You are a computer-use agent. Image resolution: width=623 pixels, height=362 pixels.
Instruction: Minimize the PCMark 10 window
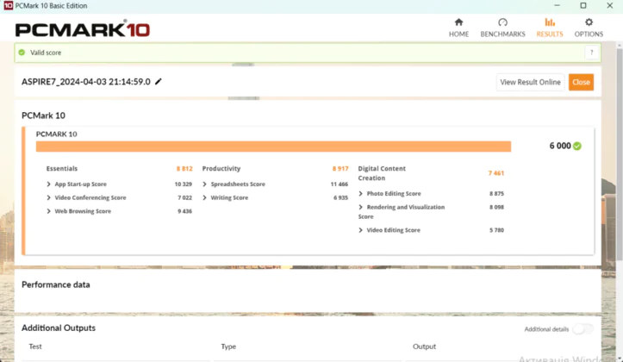click(x=557, y=5)
